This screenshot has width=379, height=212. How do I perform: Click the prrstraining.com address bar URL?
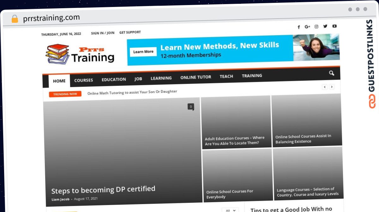click(x=51, y=18)
